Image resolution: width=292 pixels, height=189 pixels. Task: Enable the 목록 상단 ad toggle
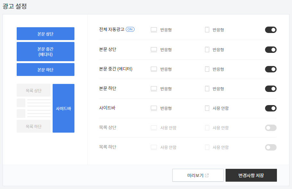(271, 128)
